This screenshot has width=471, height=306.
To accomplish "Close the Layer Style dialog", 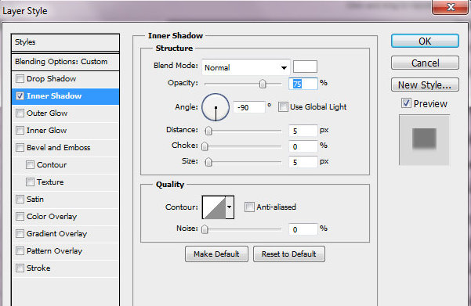I will (x=450, y=6).
